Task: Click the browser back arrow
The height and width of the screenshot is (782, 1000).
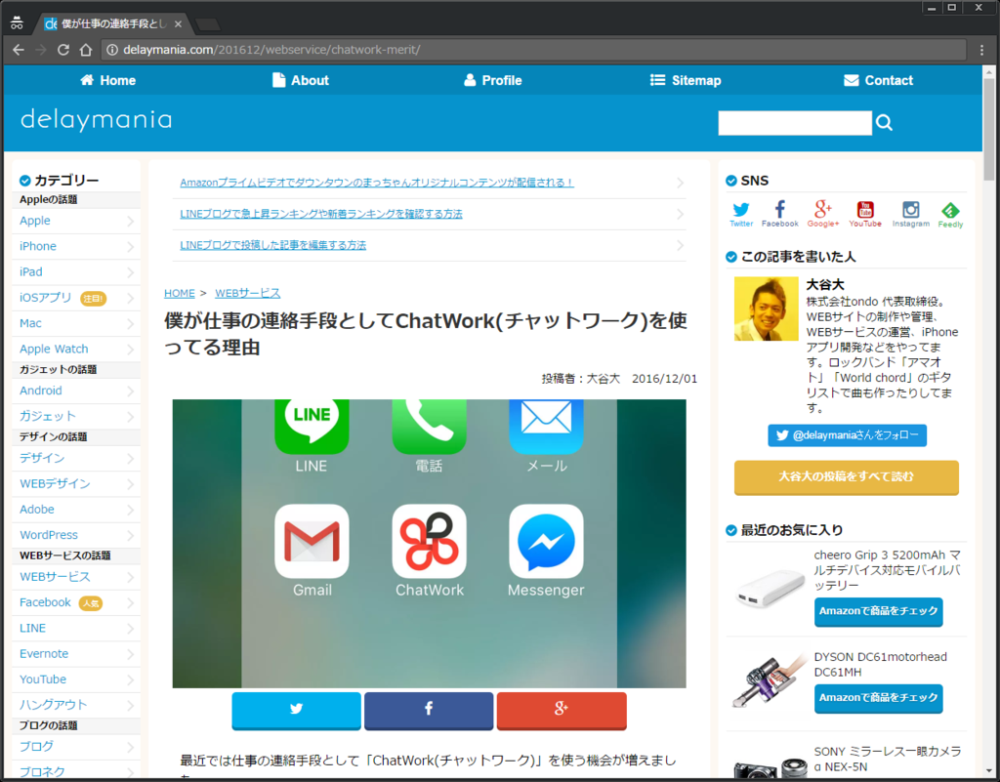Action: click(19, 50)
